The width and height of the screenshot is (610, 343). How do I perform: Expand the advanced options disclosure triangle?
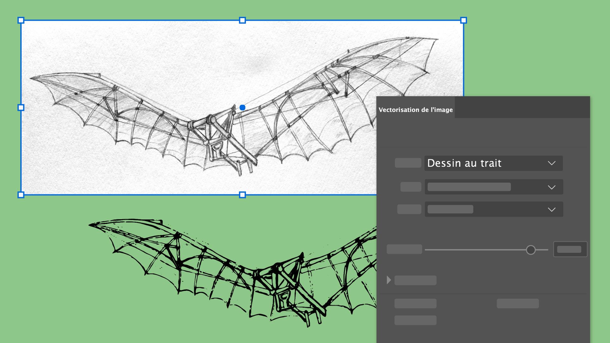388,280
